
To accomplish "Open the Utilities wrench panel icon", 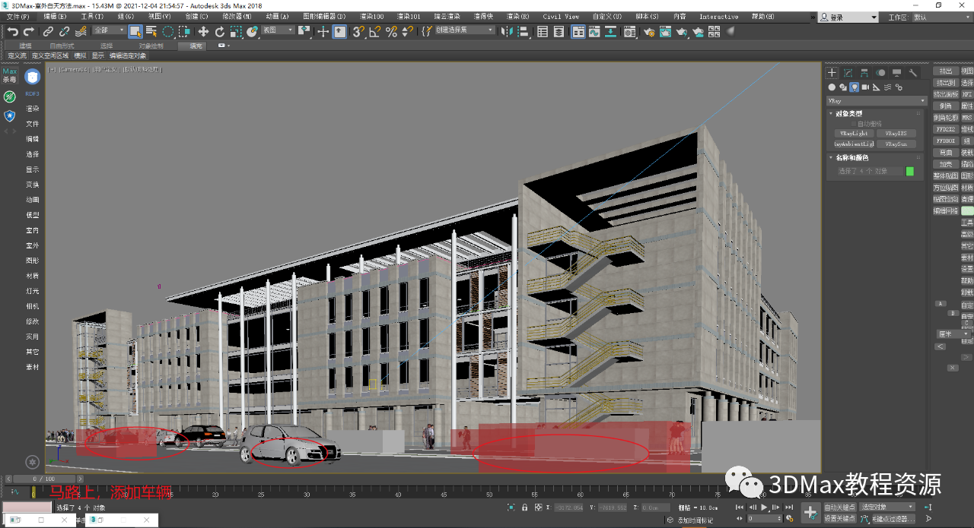I will point(913,73).
